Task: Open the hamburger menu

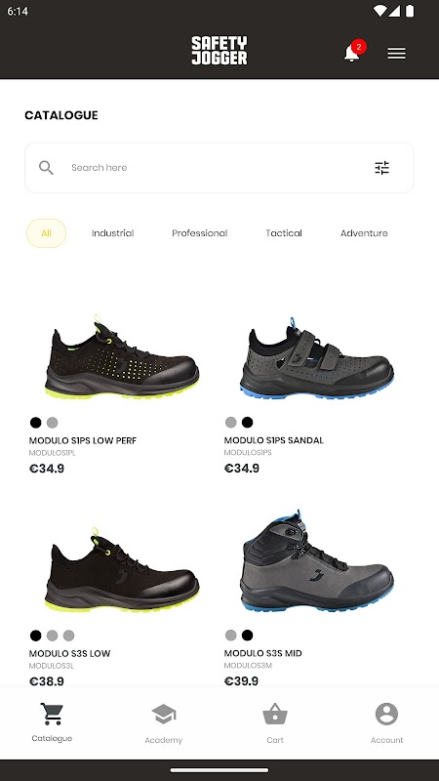Action: click(x=397, y=54)
